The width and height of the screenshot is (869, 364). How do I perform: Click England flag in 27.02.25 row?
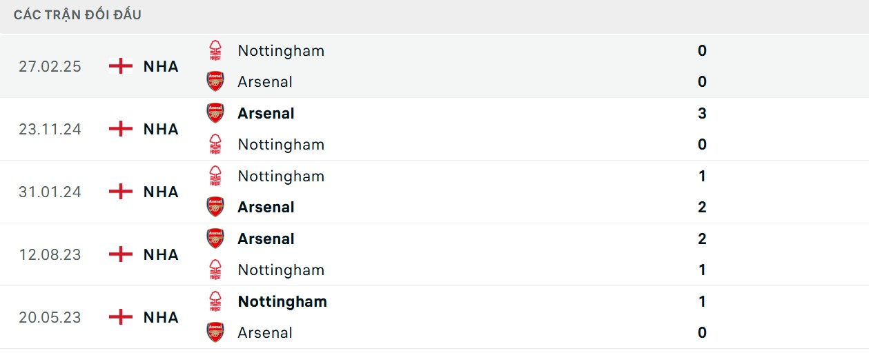tap(121, 66)
